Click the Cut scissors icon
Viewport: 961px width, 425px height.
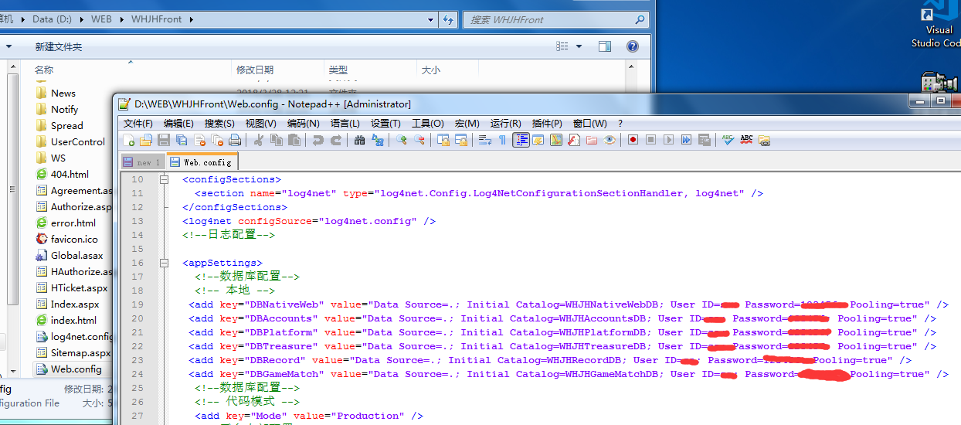coord(259,140)
